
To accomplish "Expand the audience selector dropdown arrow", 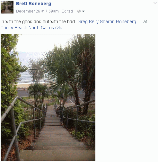I will tap(83, 11).
